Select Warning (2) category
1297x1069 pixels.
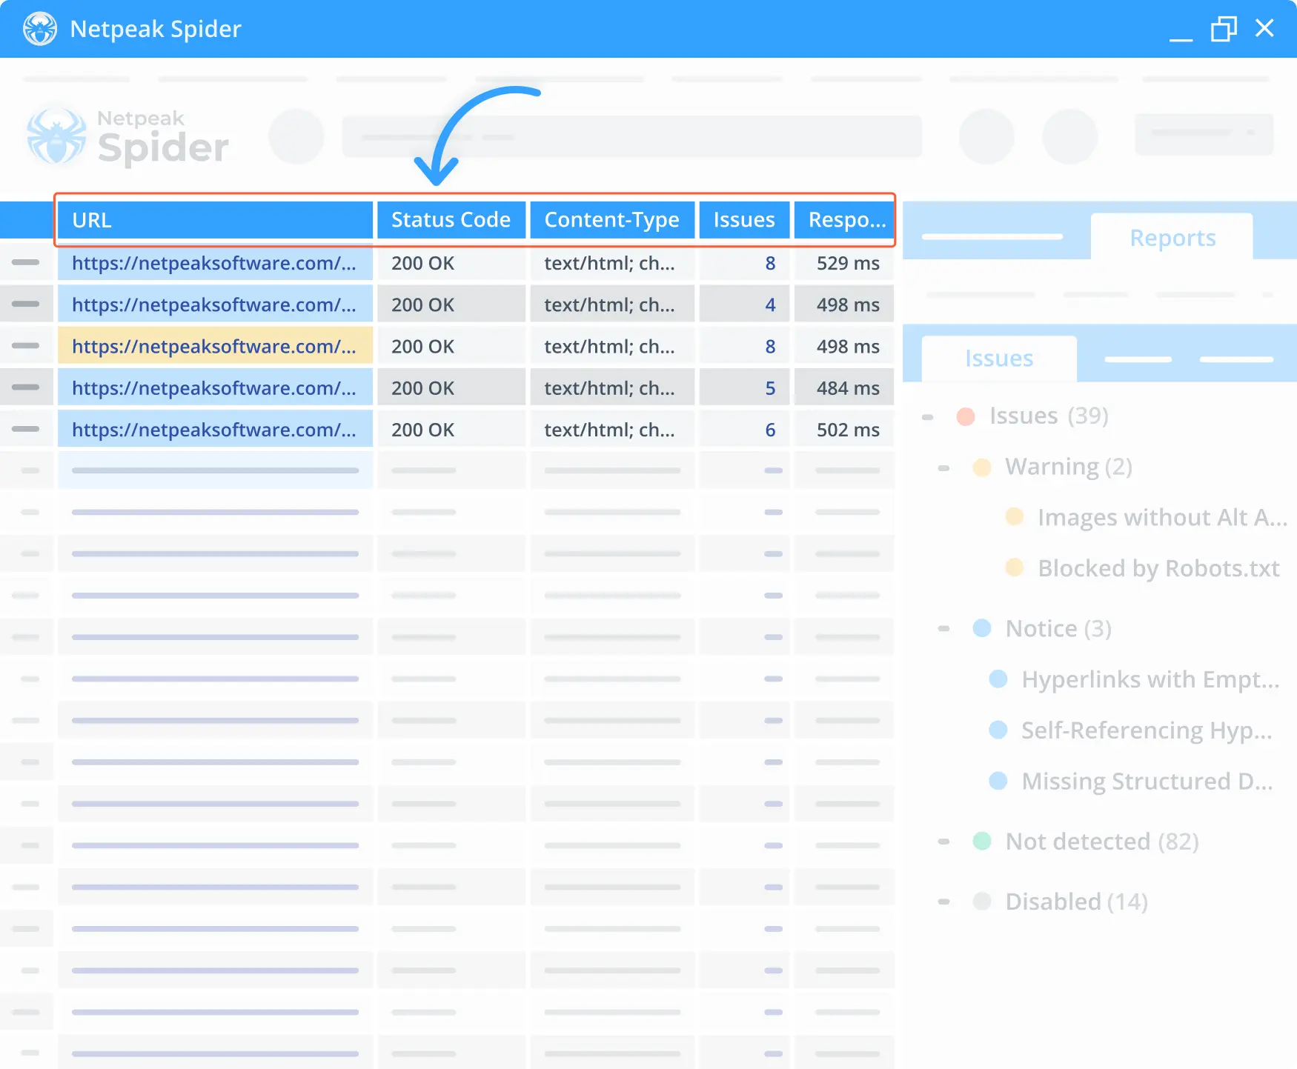point(1069,467)
